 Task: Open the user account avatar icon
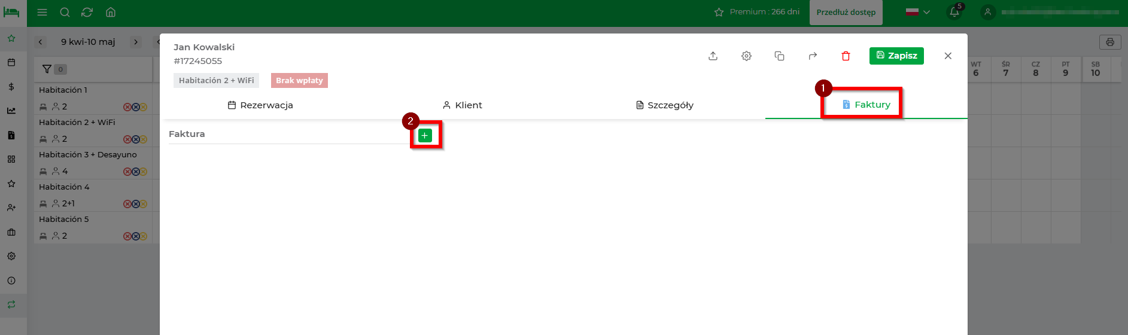point(988,12)
